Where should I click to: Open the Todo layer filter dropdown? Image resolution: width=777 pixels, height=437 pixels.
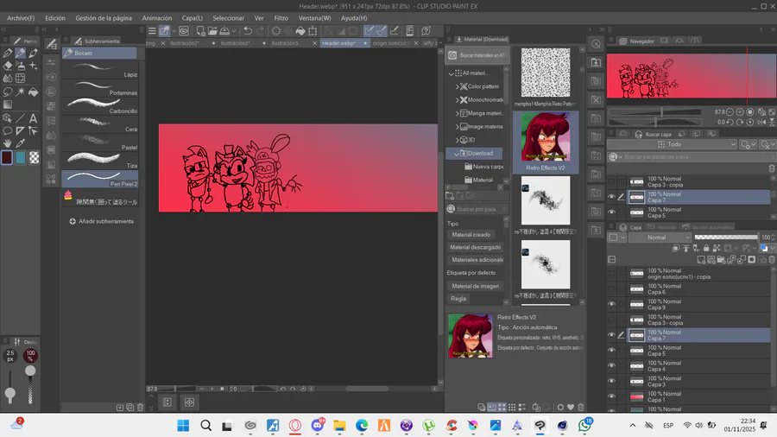pos(672,144)
